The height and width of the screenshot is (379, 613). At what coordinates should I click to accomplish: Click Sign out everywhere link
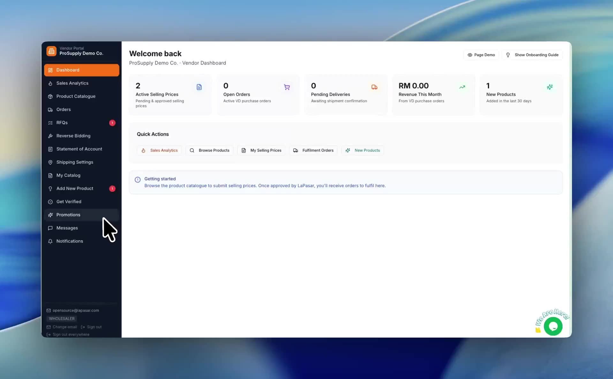(x=68, y=335)
